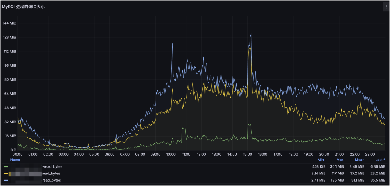Image resolution: width=390 pixels, height=186 pixels.
Task: Click the 2.14 MiB min value
Action: [319, 173]
